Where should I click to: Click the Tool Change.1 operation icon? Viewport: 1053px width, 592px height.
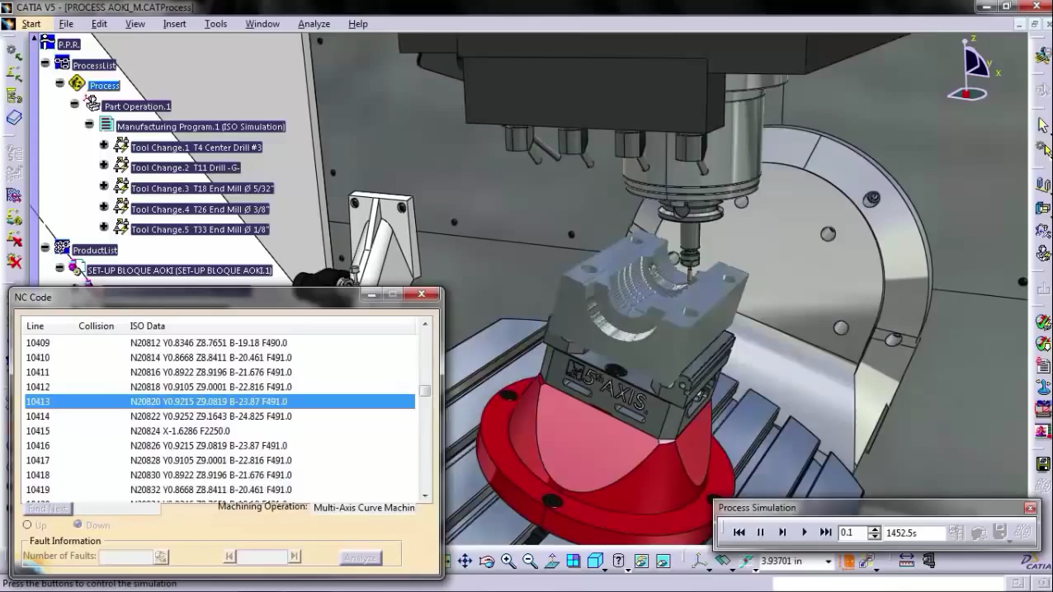(121, 146)
